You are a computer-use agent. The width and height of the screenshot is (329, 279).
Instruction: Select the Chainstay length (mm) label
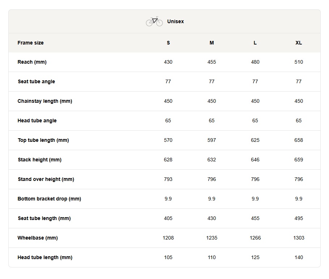click(x=45, y=101)
